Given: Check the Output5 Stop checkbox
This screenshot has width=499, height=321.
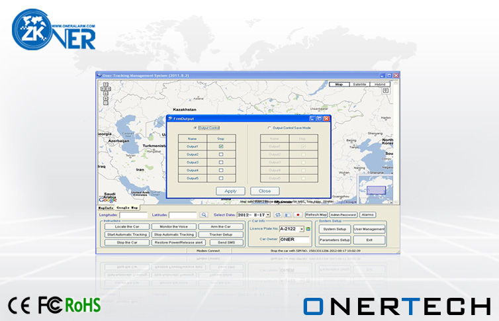Looking at the screenshot, I should (x=221, y=178).
